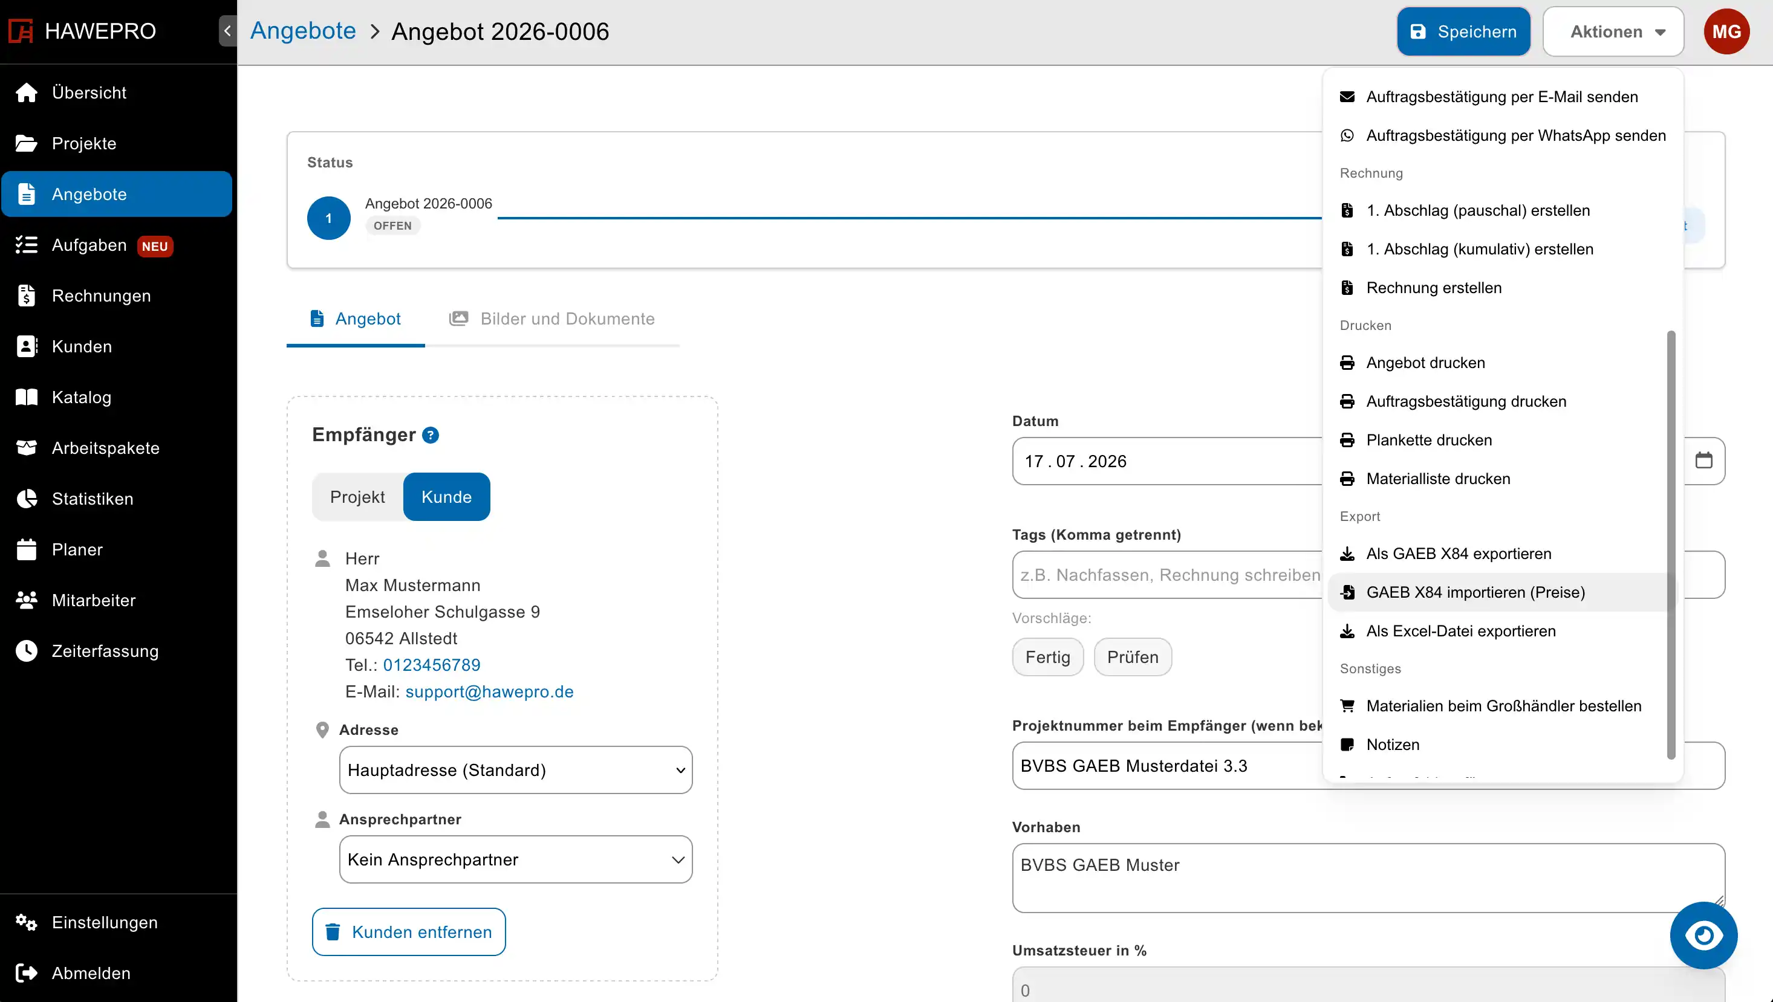Select Rechnung erstellen in the menu
Image resolution: width=1773 pixels, height=1002 pixels.
point(1503,288)
